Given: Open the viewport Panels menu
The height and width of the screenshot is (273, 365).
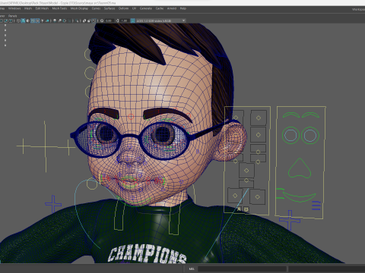Looking at the screenshot, I should 12,16.
